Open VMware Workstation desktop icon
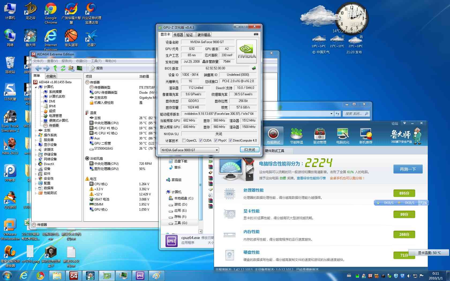 (10, 229)
